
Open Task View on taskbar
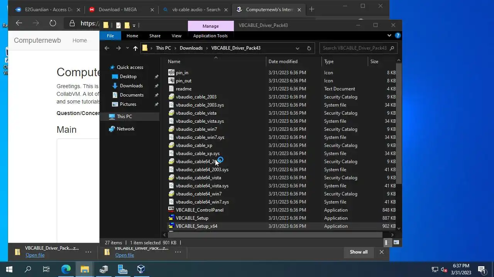46,269
